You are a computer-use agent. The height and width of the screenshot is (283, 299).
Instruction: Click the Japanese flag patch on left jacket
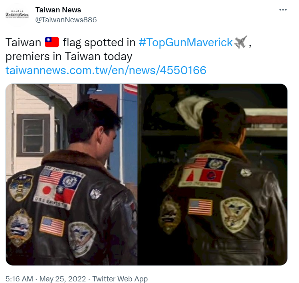point(46,191)
